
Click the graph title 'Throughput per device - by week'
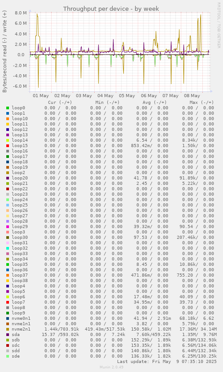[111, 9]
